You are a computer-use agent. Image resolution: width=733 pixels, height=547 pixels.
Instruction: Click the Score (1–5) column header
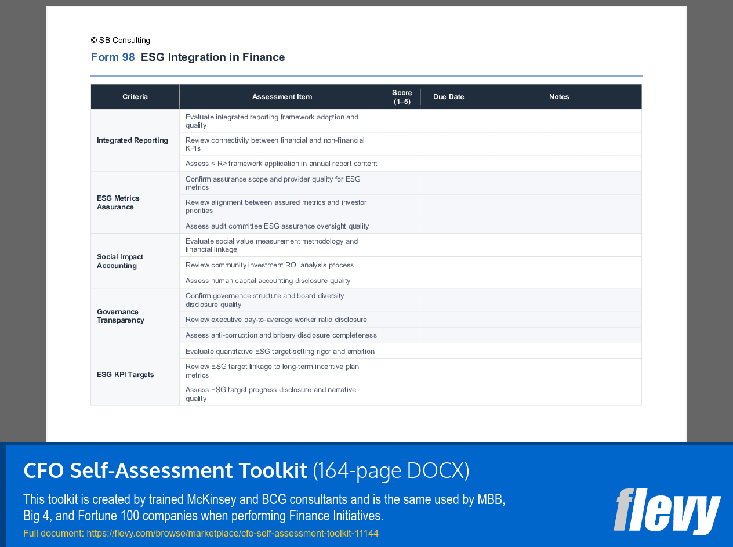click(402, 96)
